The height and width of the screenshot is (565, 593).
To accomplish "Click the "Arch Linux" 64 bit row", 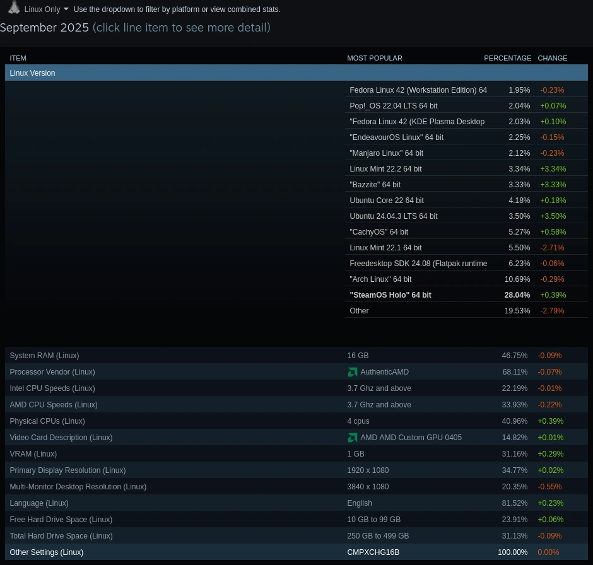I will (x=380, y=279).
